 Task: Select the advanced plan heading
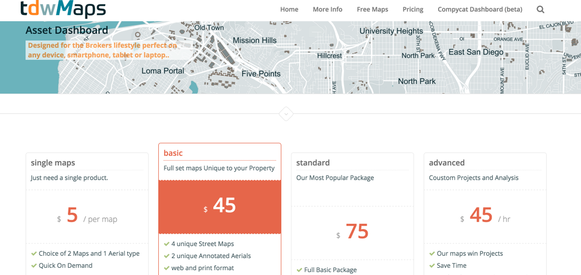point(446,163)
